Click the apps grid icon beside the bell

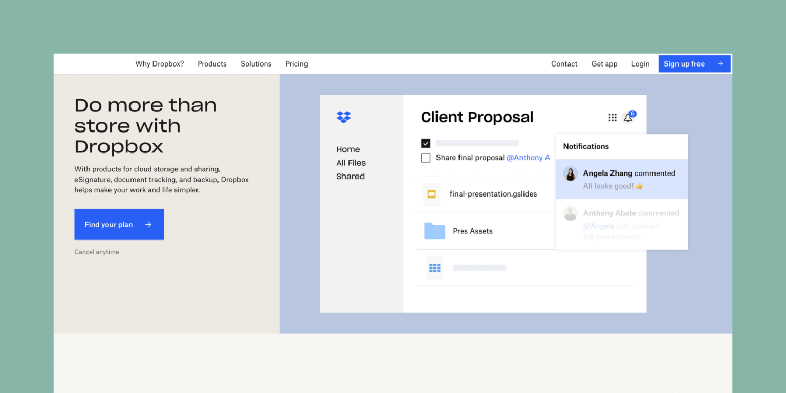point(613,117)
